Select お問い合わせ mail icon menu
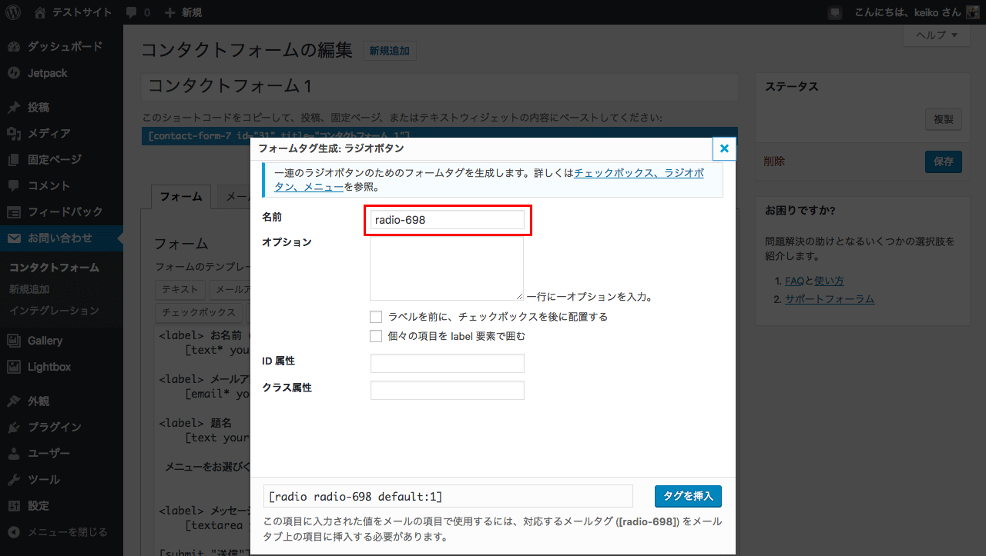Screen dimensions: 986x556 [x=62, y=238]
